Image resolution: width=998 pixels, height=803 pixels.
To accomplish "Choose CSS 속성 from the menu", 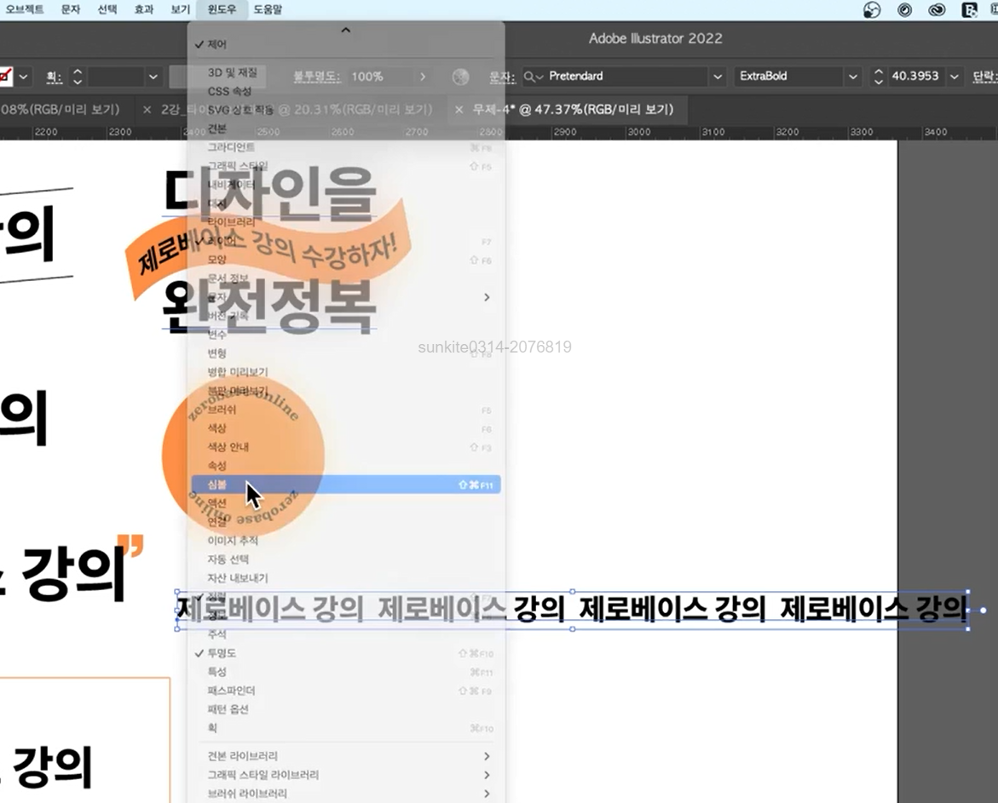I will tap(346, 91).
